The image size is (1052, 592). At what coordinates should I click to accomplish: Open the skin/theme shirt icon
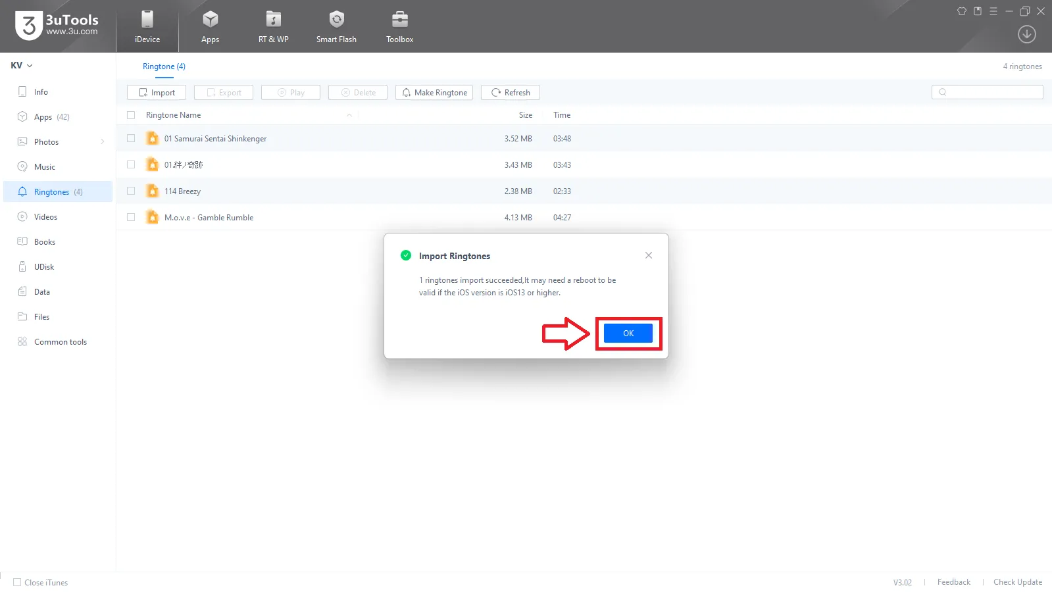point(961,11)
